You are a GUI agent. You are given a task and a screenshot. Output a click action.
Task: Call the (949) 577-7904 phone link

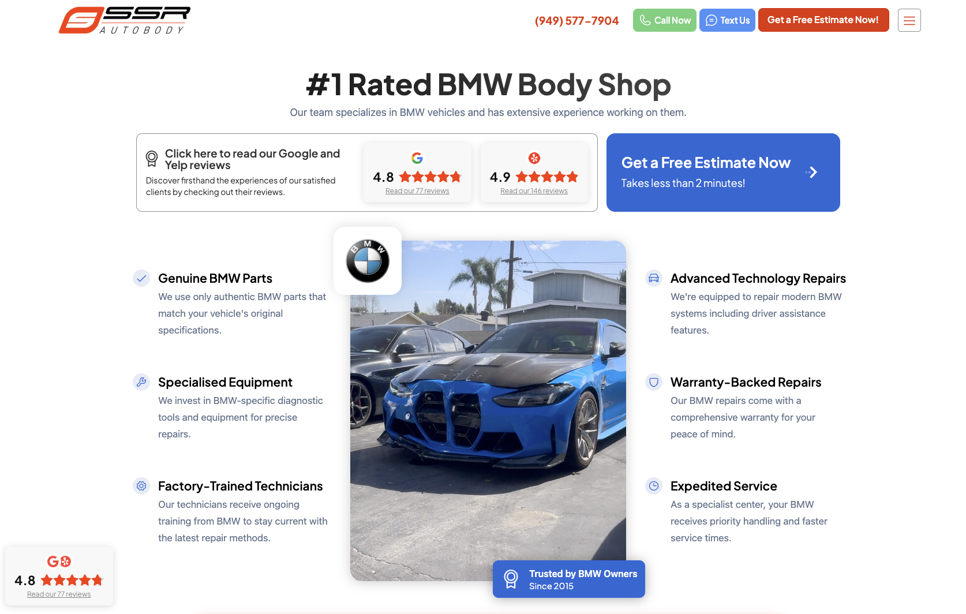pos(576,21)
